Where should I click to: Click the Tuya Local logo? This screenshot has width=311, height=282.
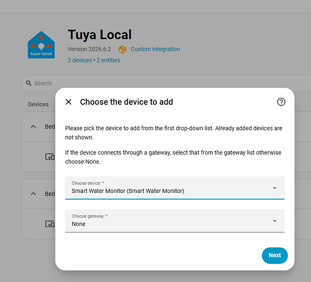pyautogui.click(x=41, y=45)
